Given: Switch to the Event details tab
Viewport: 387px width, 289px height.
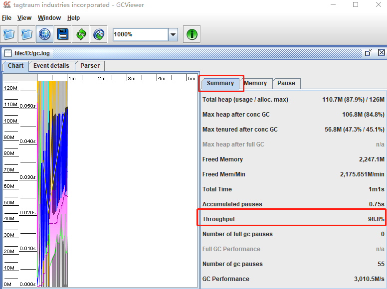Looking at the screenshot, I should tap(51, 66).
